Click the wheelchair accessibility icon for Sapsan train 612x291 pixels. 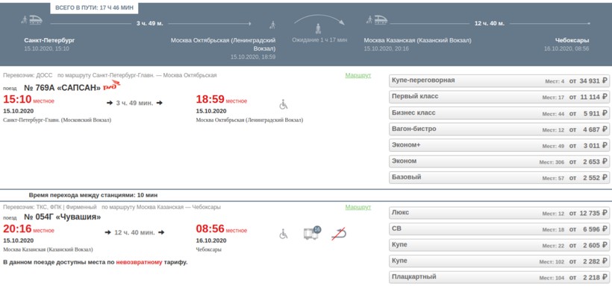click(x=284, y=104)
